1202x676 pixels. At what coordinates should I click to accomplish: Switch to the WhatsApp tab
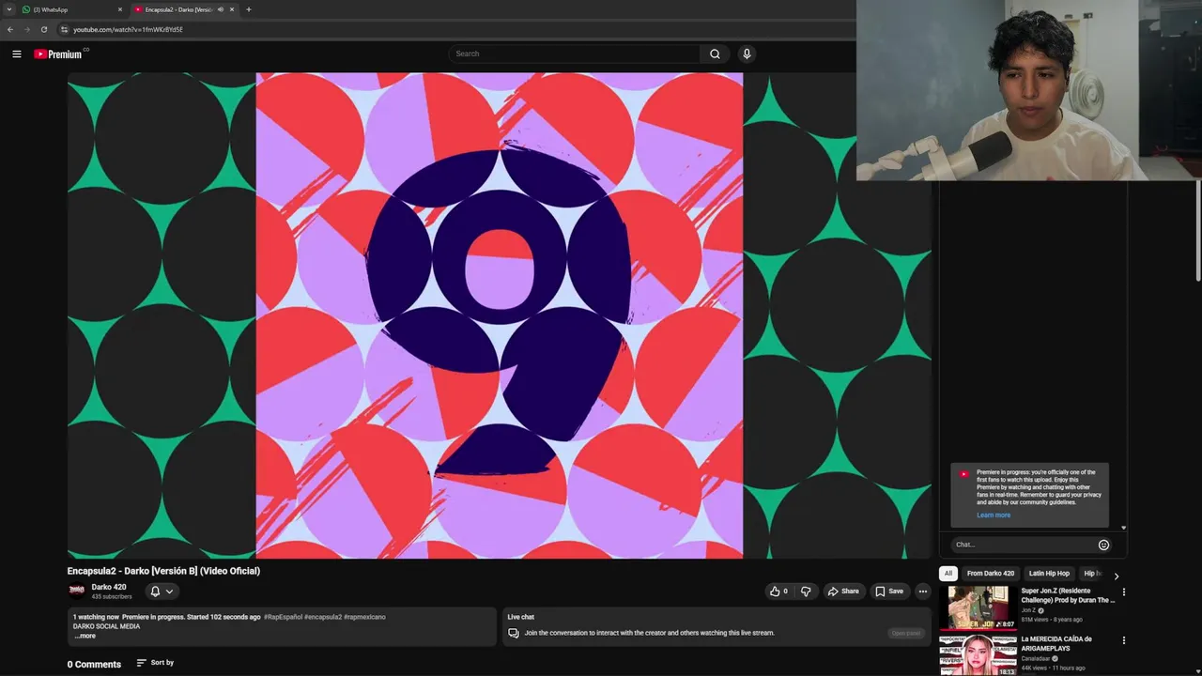coord(71,9)
